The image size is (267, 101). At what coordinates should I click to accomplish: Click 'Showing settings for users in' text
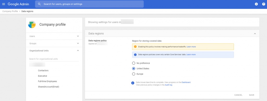[104, 22]
